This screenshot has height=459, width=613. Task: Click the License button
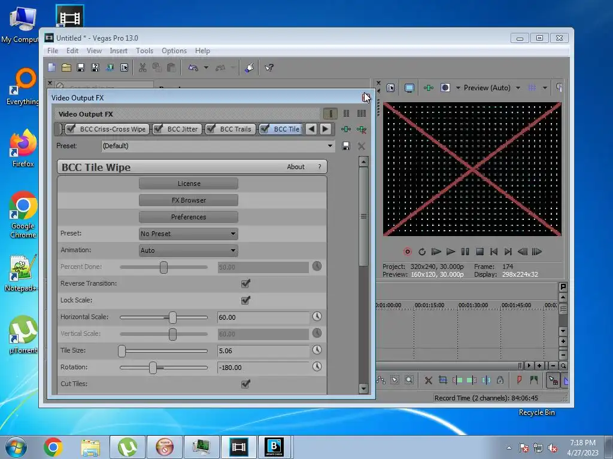[x=189, y=183]
